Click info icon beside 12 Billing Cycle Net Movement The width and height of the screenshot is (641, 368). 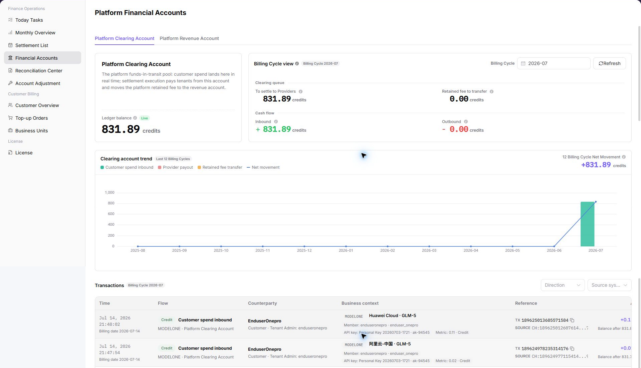624,157
